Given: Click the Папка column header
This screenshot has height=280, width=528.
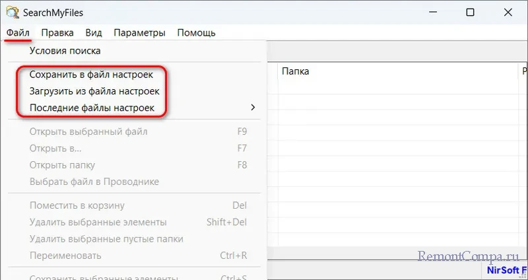Looking at the screenshot, I should click(295, 71).
